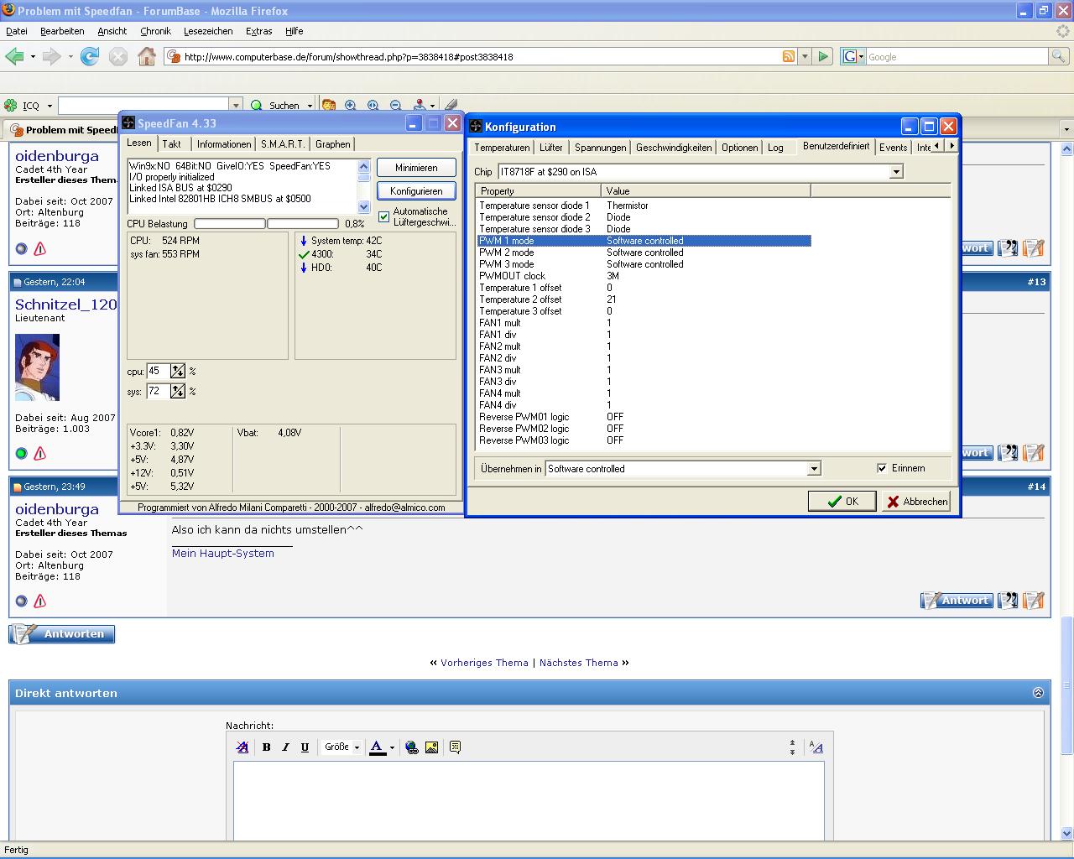Click the multi-quote icon on post #14
Image resolution: width=1074 pixels, height=859 pixels.
1009,601
